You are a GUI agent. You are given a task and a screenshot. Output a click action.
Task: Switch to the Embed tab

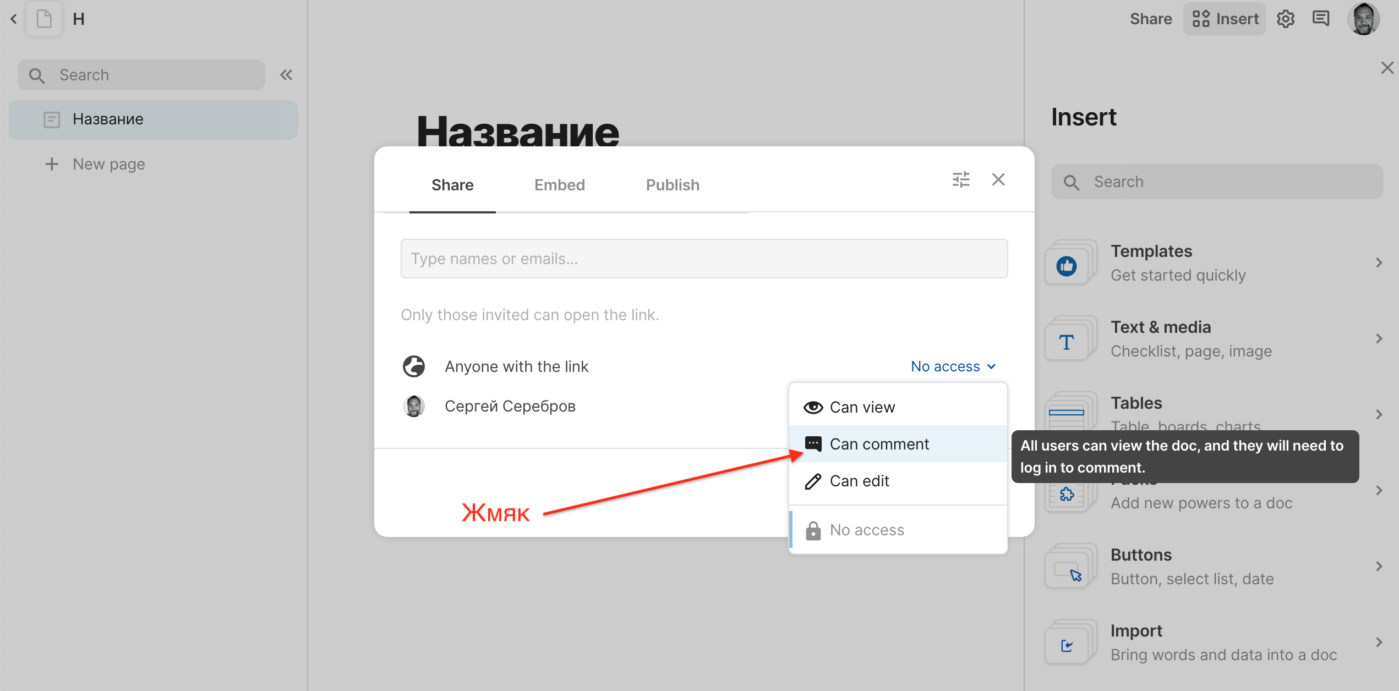(559, 184)
